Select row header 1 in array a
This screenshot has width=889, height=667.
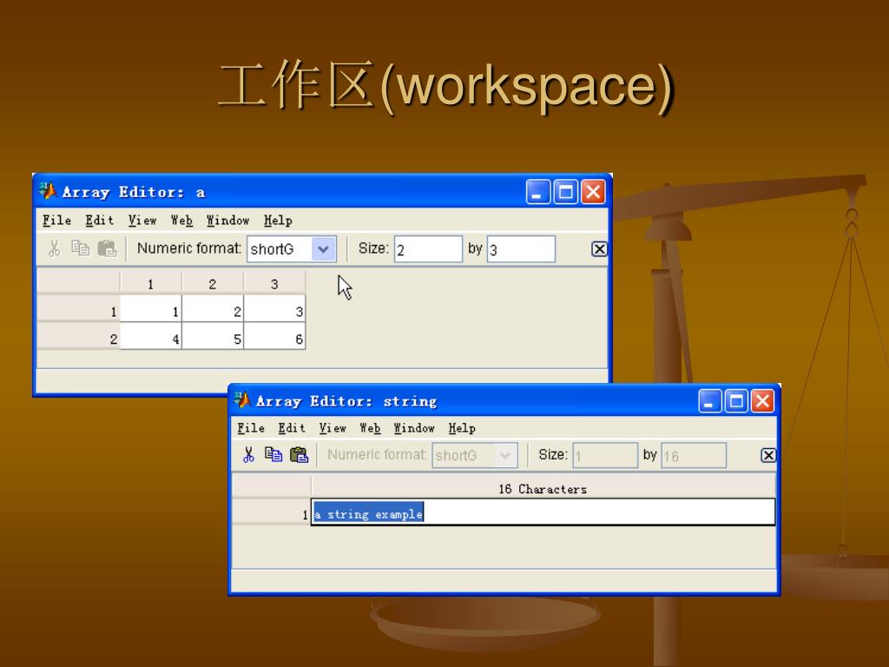click(79, 310)
